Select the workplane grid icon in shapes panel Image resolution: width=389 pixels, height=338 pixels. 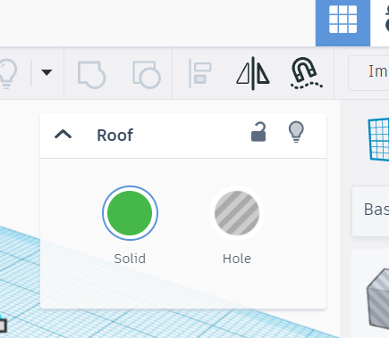pos(378,139)
